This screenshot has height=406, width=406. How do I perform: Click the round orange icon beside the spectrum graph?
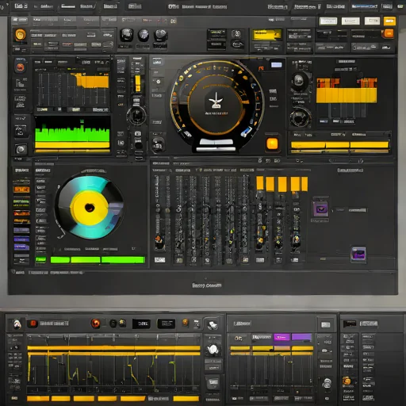pyautogui.click(x=21, y=67)
